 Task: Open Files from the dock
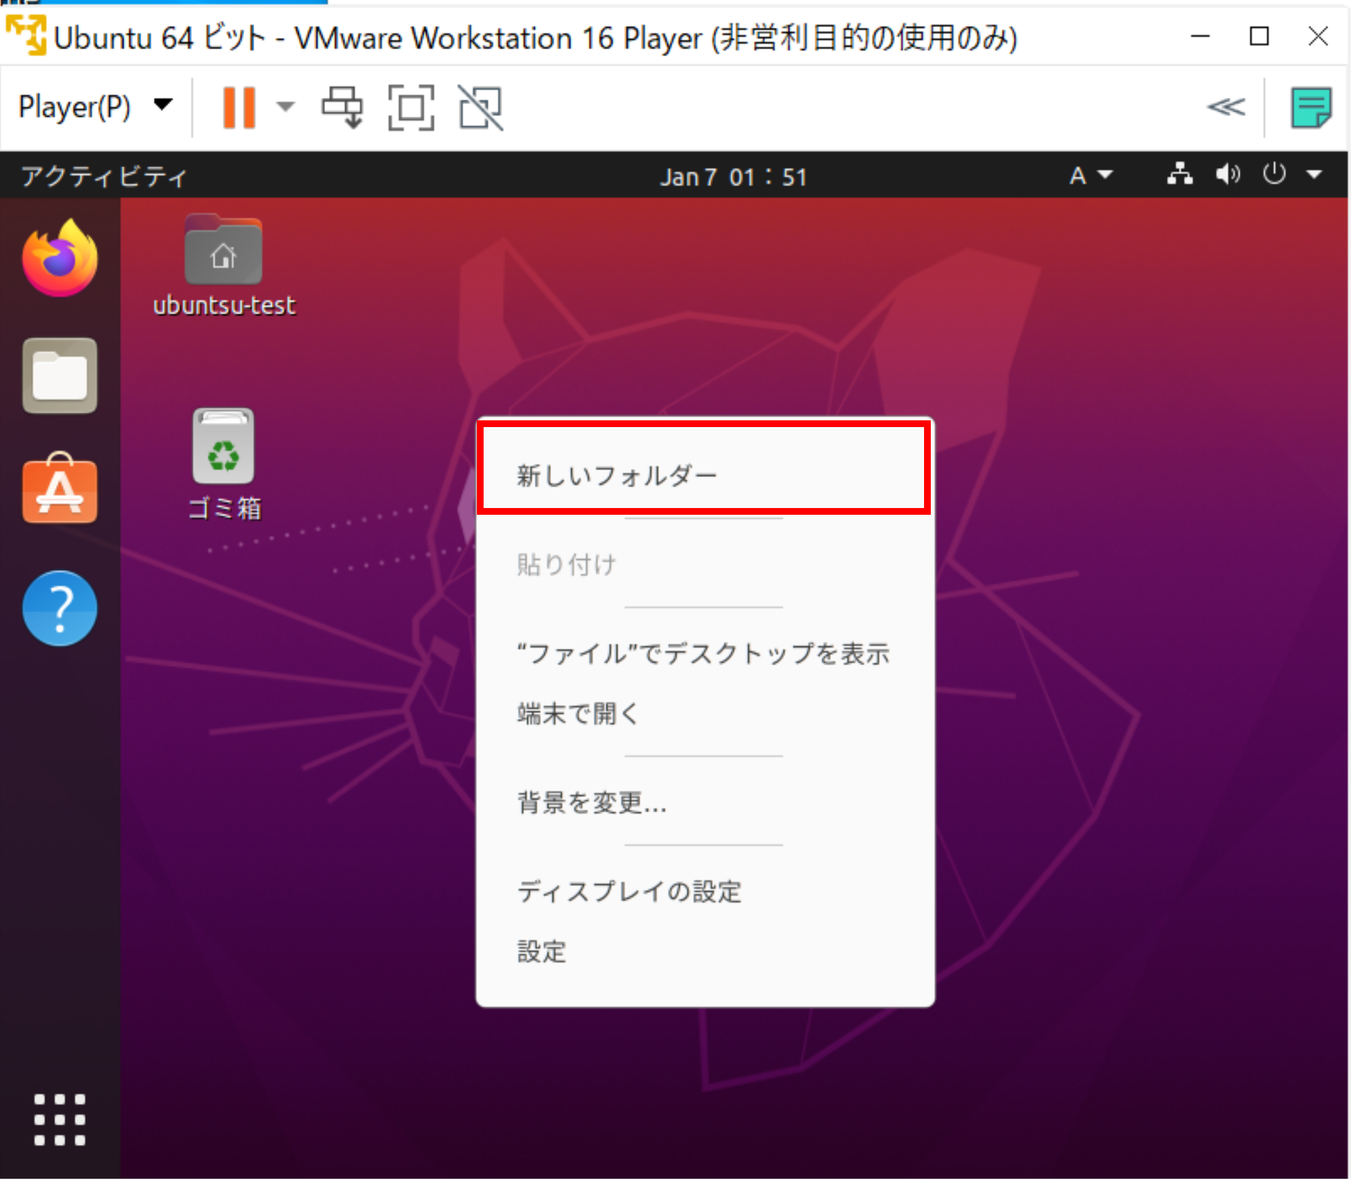pyautogui.click(x=60, y=375)
